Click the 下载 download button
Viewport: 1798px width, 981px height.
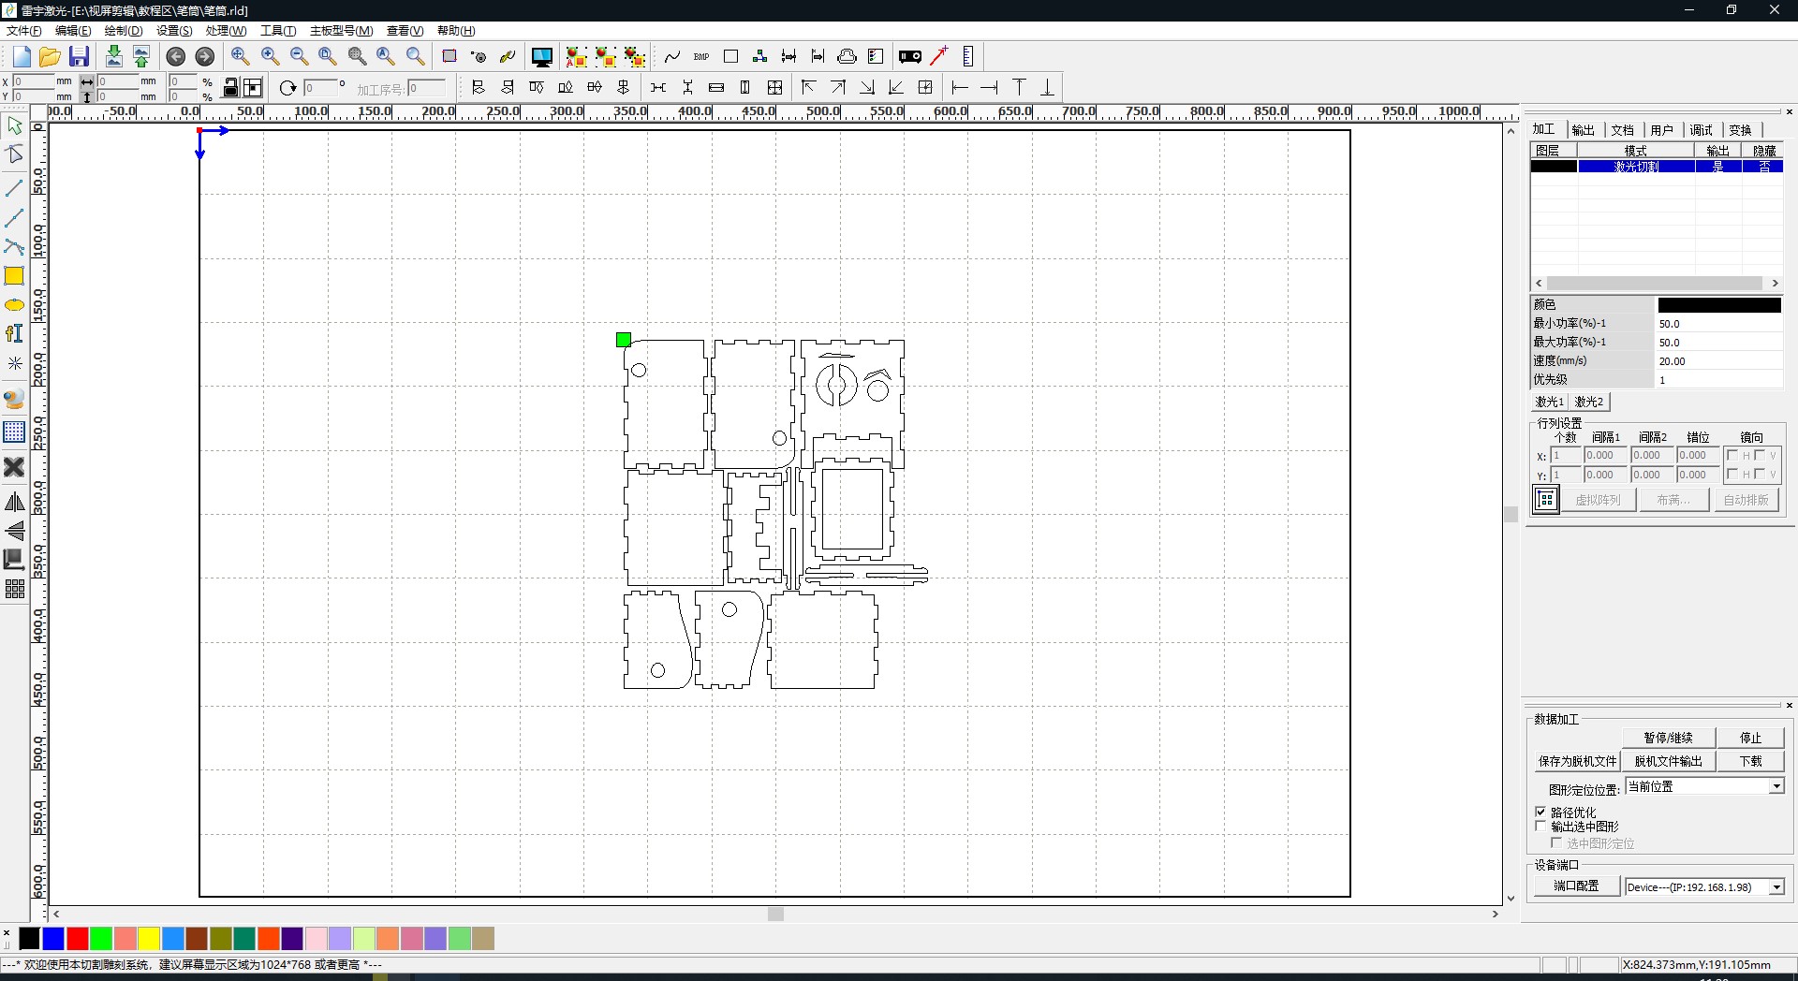click(1749, 761)
